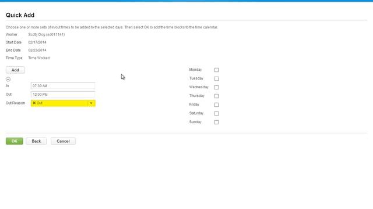
Task: Clear the Out Reason value with X
Action: pyautogui.click(x=34, y=103)
